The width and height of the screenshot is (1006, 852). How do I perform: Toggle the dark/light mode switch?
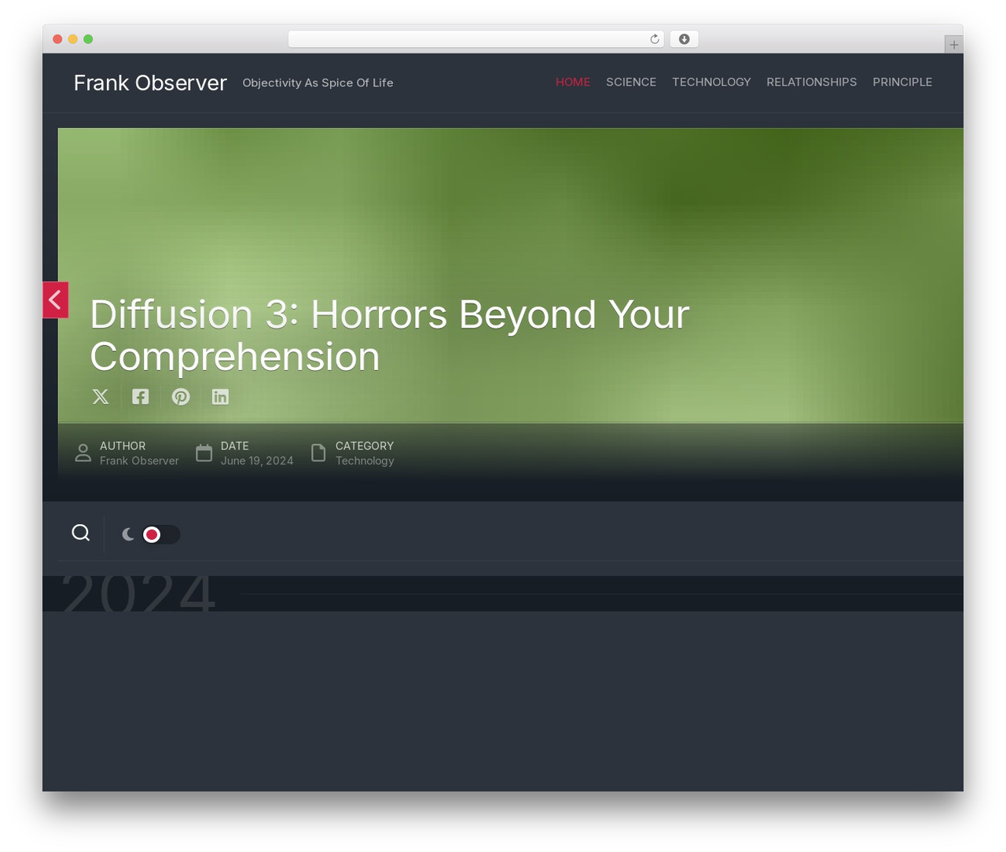pyautogui.click(x=160, y=534)
